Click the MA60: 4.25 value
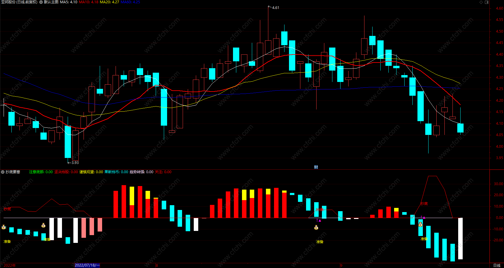The height and width of the screenshot is (268, 504). pos(131,2)
